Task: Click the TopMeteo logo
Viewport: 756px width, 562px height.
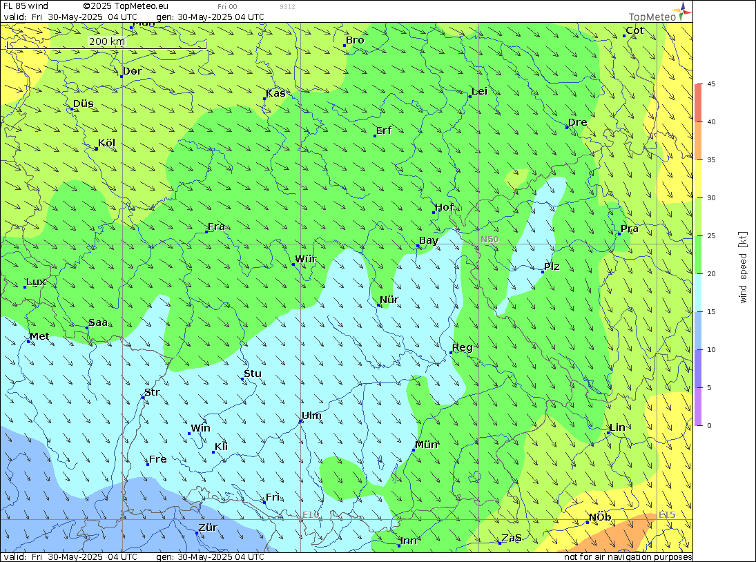Action: pos(661,12)
